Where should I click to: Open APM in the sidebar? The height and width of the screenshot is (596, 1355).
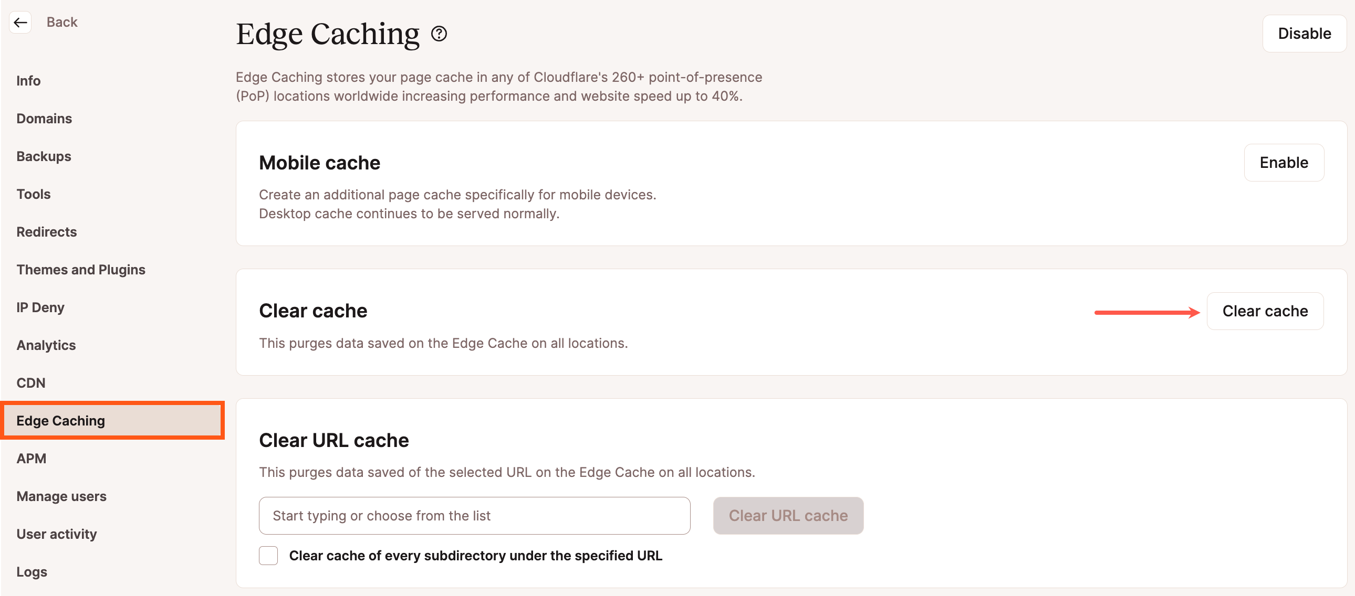32,458
